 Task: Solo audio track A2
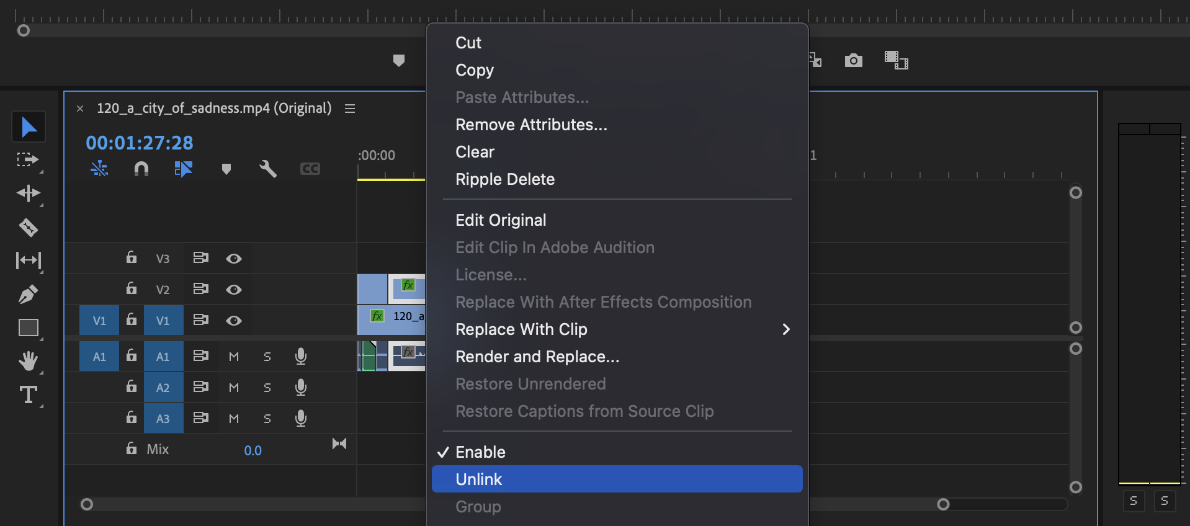click(267, 388)
